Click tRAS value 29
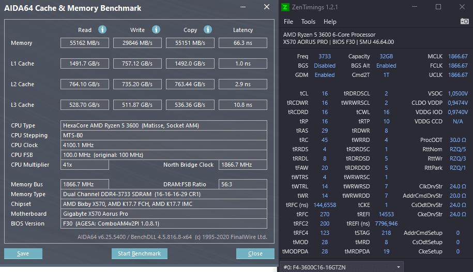Viewport: 473px width, 272px height. click(x=325, y=131)
